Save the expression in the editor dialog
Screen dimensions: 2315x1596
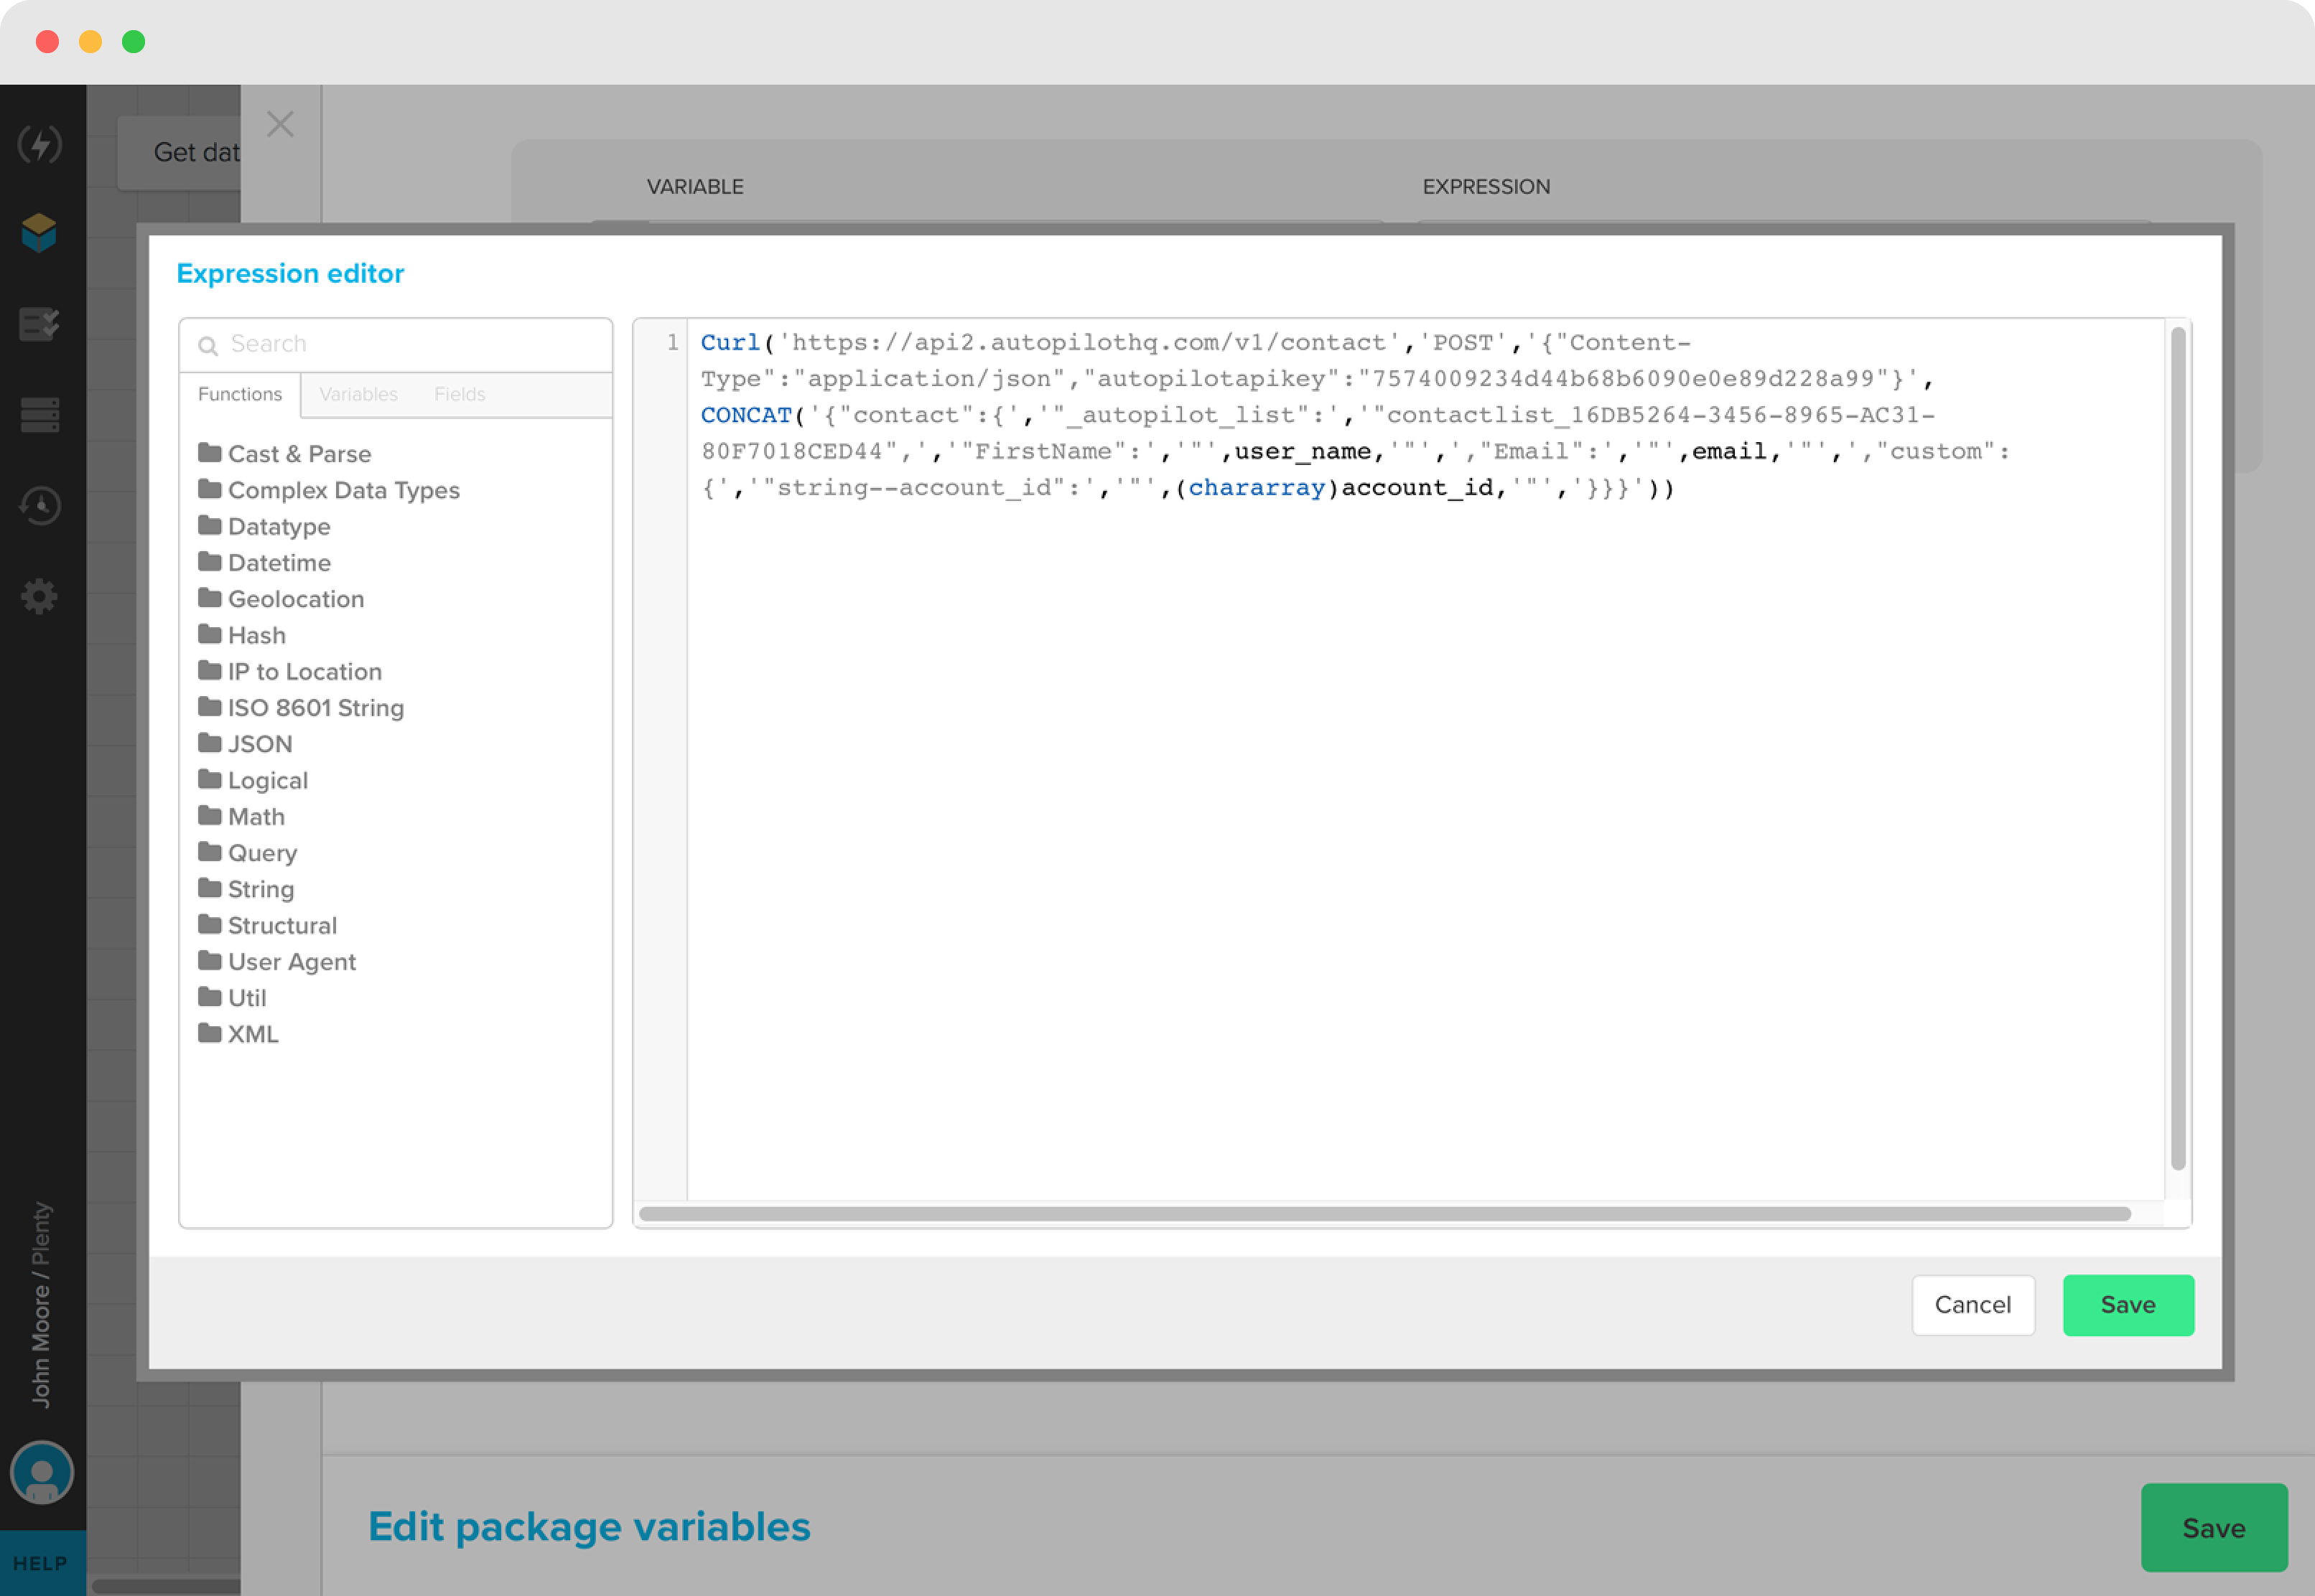2128,1305
